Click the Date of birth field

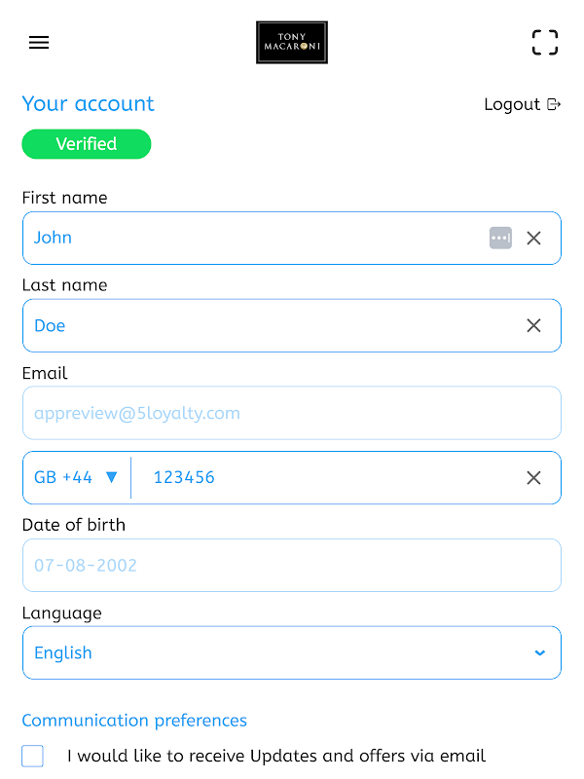(292, 565)
